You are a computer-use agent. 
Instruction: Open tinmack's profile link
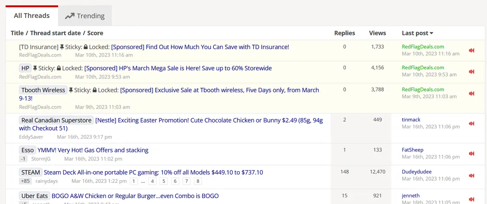click(411, 120)
